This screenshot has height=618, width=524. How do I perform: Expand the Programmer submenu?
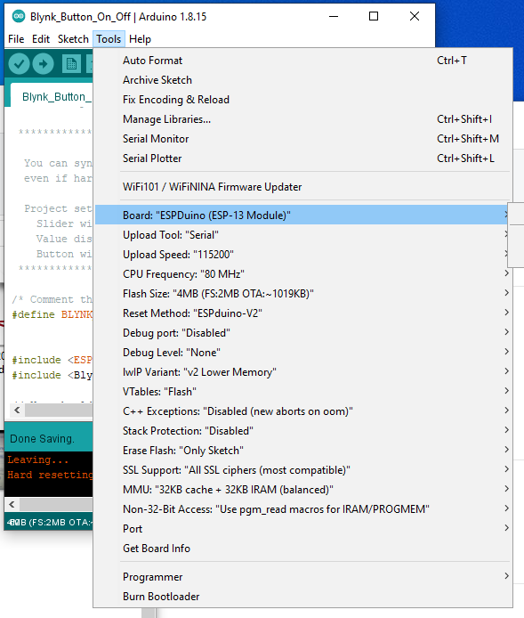pos(303,577)
